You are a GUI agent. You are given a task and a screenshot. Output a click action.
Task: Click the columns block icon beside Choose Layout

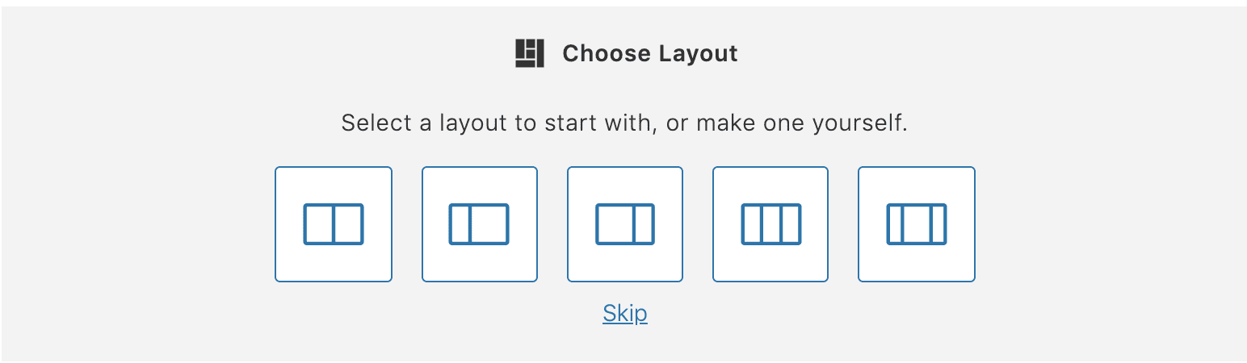530,53
